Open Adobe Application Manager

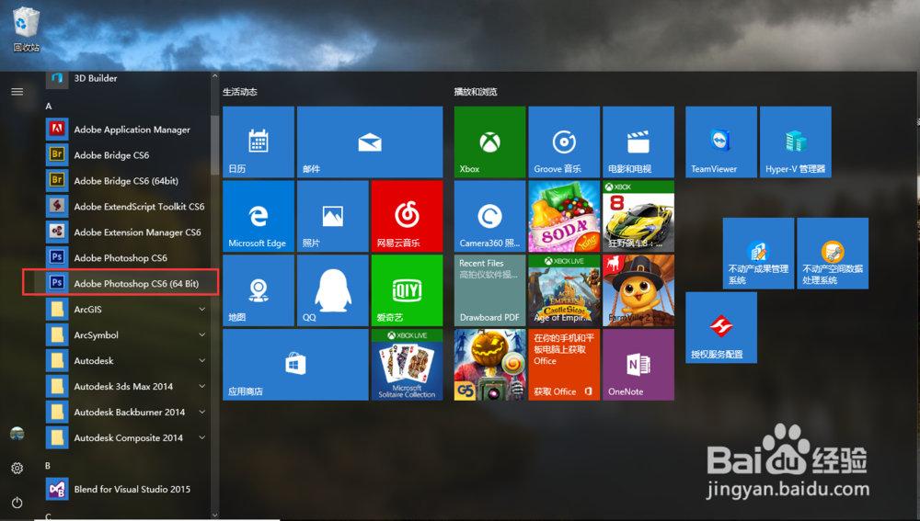click(x=127, y=130)
